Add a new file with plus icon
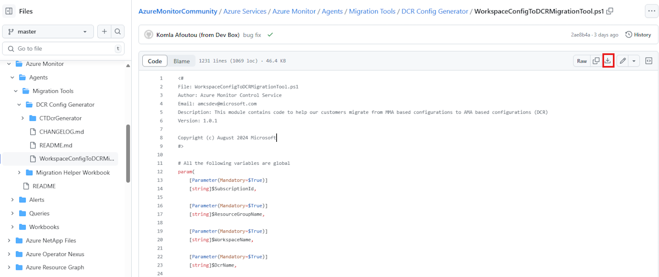The image size is (659, 277). click(104, 32)
